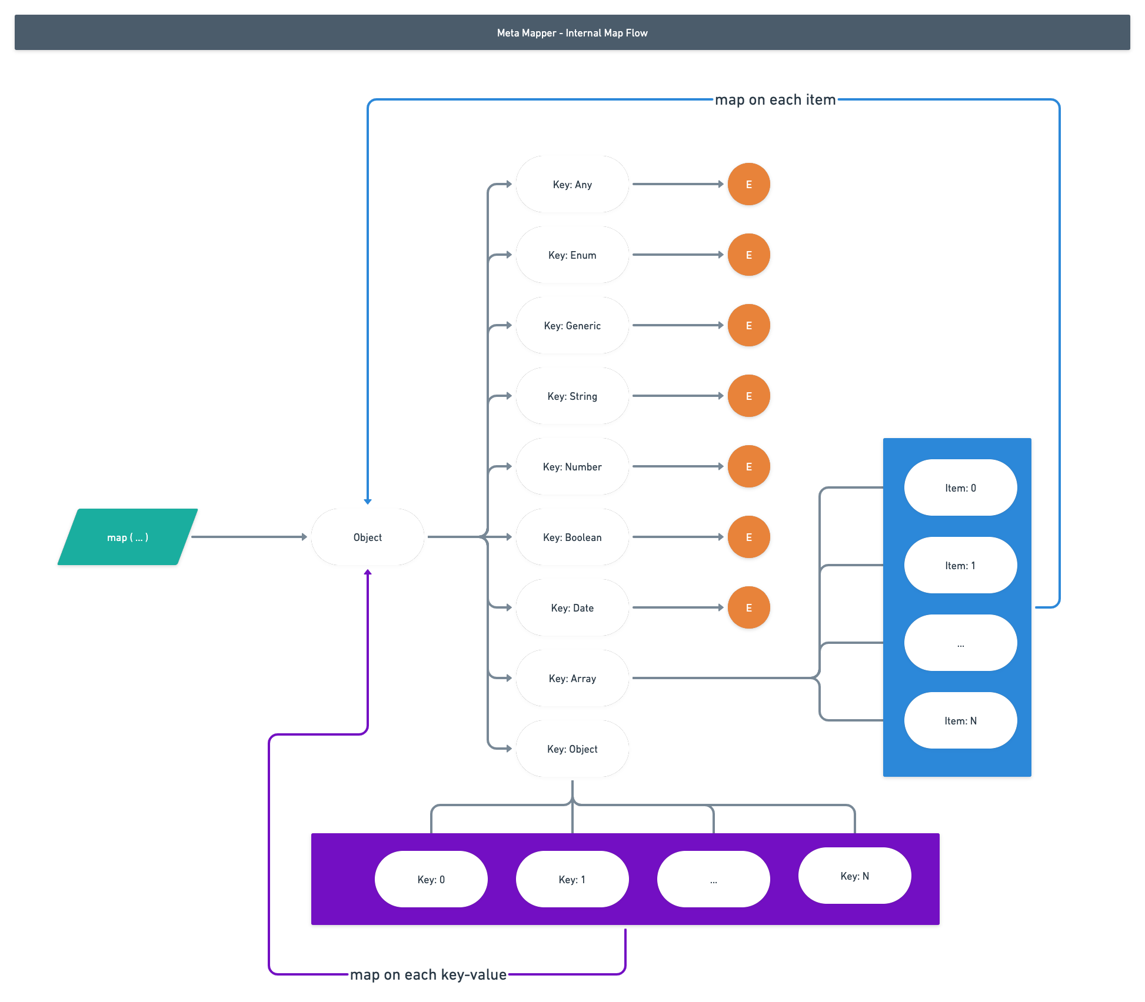Click the orange E circle beside Key: Enum
This screenshot has width=1145, height=1002.
click(x=748, y=255)
